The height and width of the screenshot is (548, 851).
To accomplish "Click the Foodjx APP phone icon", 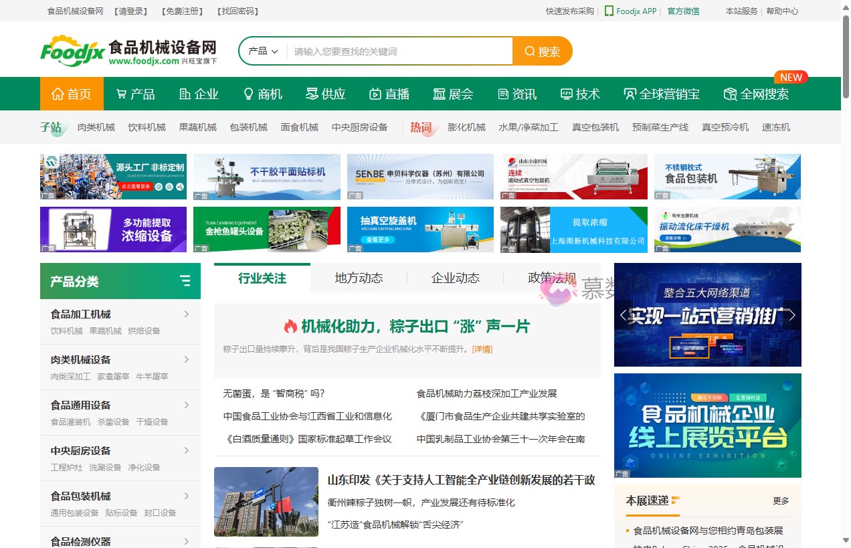I will click(609, 11).
